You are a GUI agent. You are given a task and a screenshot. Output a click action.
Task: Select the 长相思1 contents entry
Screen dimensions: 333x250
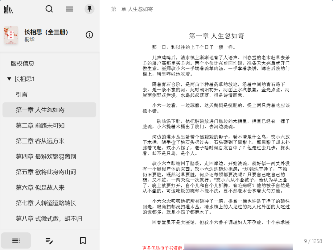click(24, 79)
